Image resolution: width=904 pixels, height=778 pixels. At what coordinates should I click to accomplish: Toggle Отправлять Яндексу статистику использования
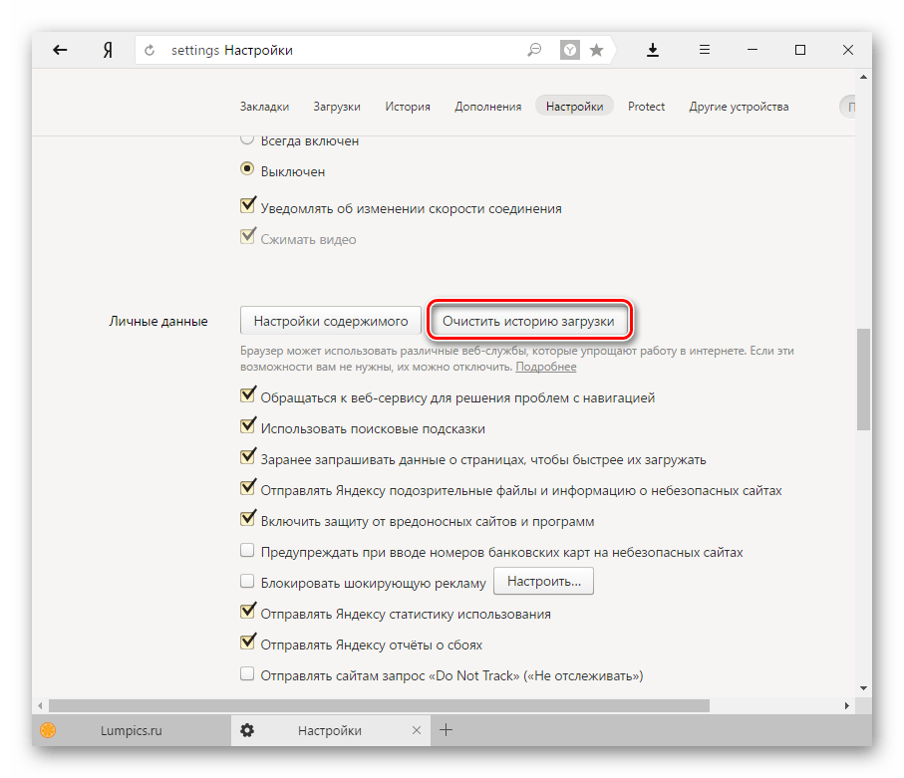(x=248, y=611)
